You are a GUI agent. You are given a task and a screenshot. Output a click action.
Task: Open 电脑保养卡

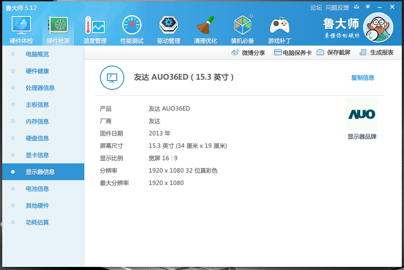click(293, 53)
